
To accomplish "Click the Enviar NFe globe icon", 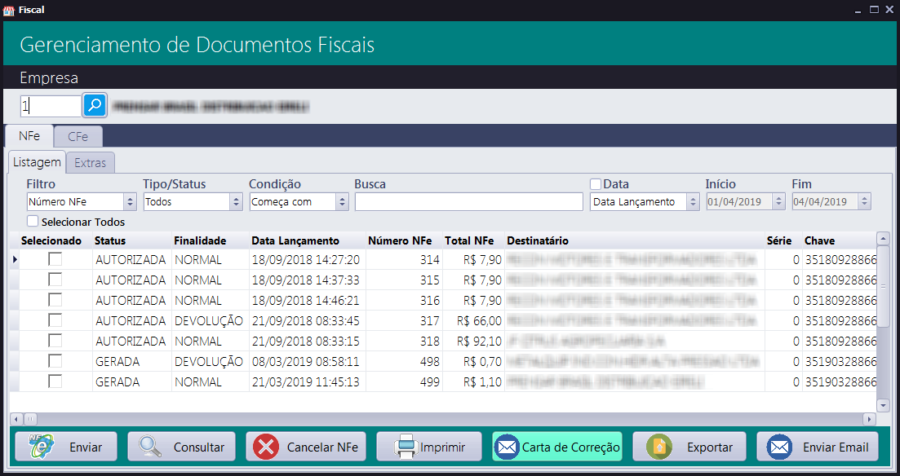I will pos(42,447).
